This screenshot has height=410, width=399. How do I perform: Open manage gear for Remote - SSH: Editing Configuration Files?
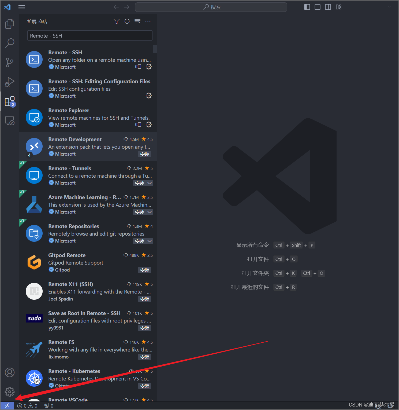point(149,96)
